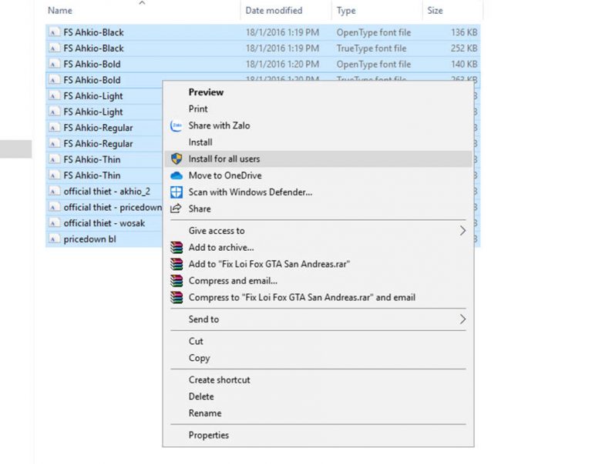Sort files by Date modified column header

pos(274,11)
